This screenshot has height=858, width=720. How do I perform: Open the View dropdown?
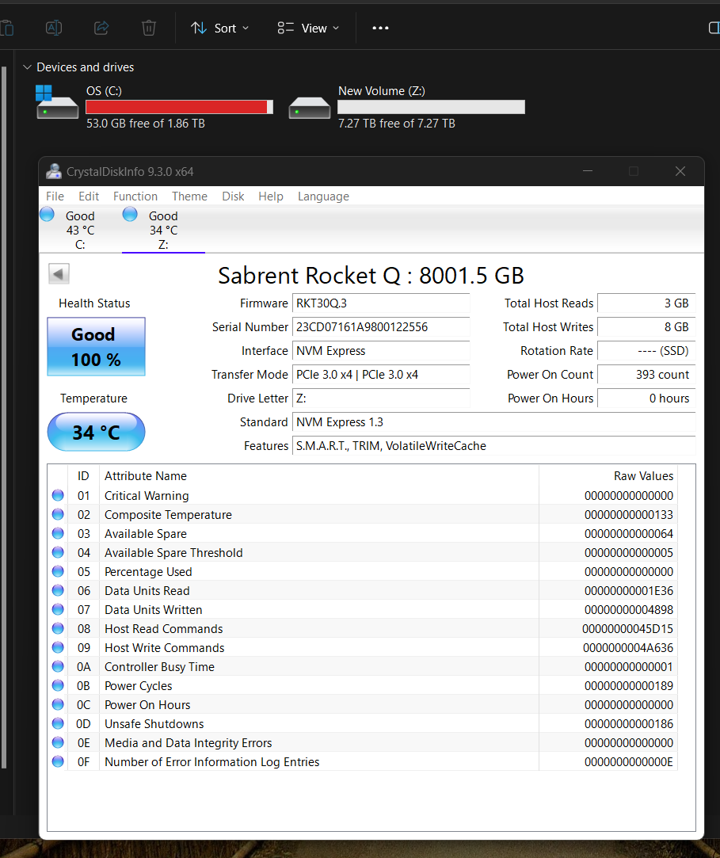pos(308,28)
